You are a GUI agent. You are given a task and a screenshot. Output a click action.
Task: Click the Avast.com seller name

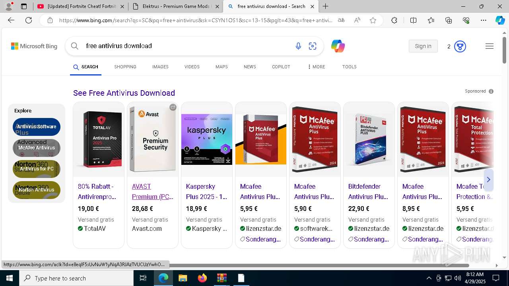click(147, 228)
